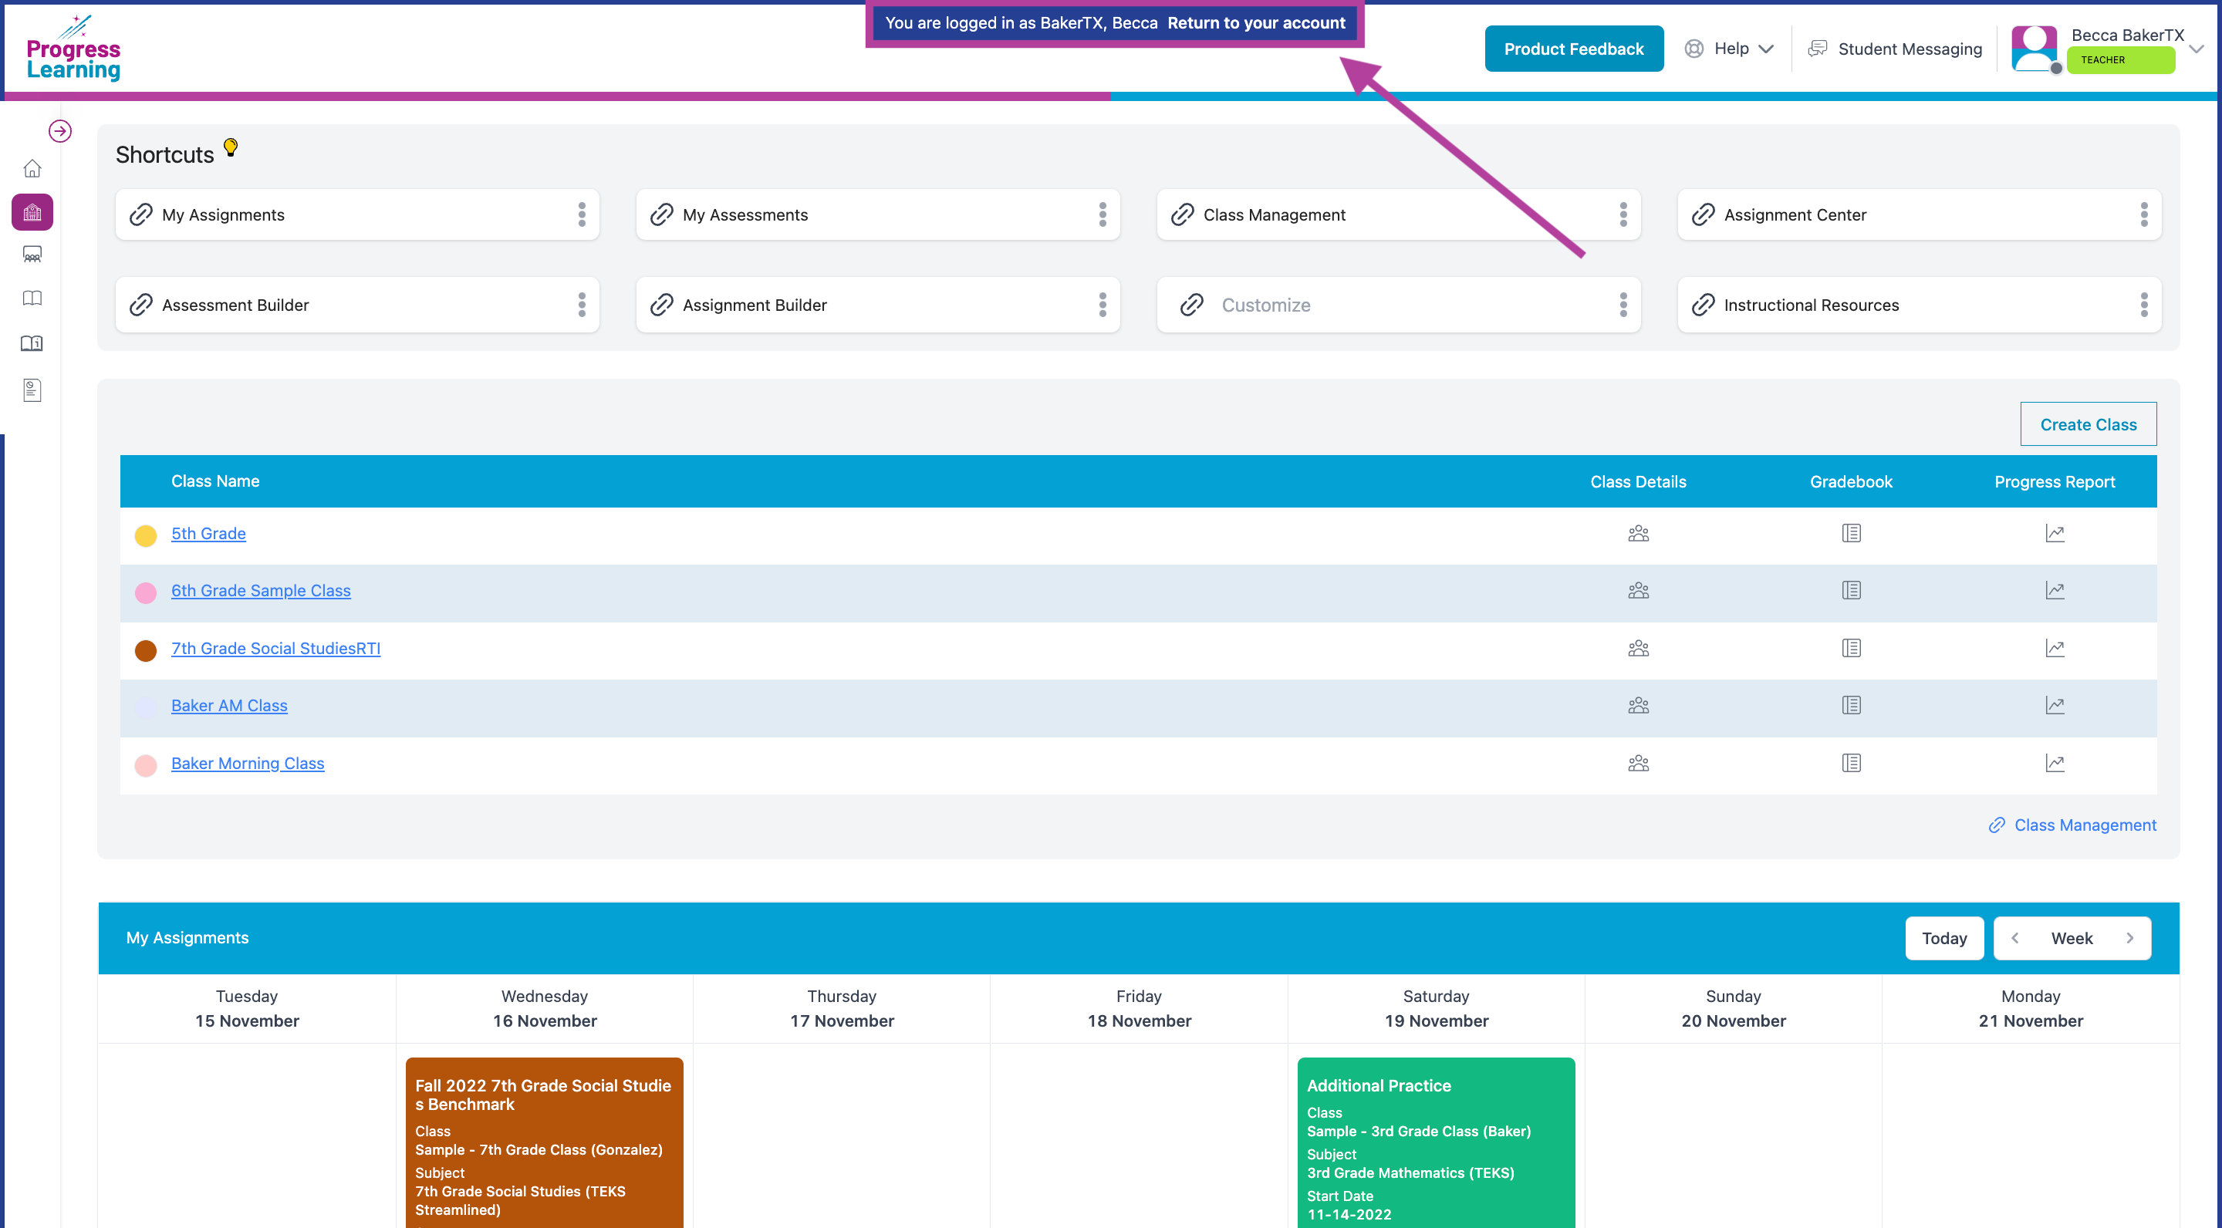This screenshot has width=2222, height=1228.
Task: Click the Product Feedback button
Action: (x=1573, y=49)
